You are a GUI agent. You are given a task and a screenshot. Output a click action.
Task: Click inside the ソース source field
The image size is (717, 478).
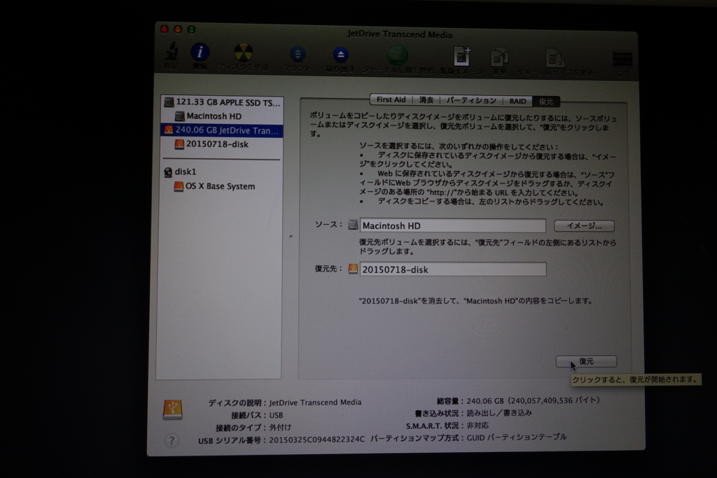452,225
